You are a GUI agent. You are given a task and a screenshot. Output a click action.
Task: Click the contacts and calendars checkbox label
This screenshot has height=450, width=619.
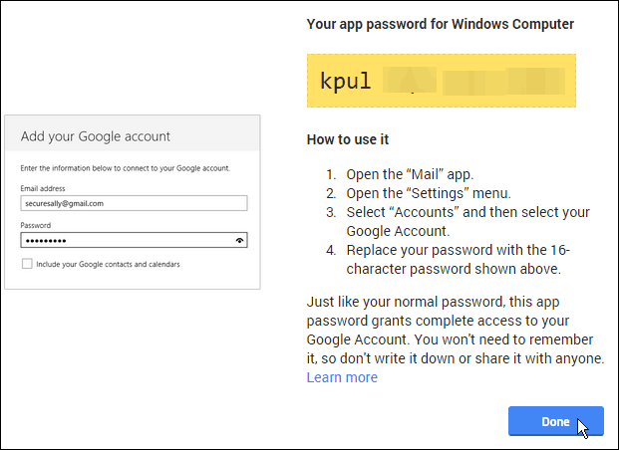pyautogui.click(x=108, y=264)
